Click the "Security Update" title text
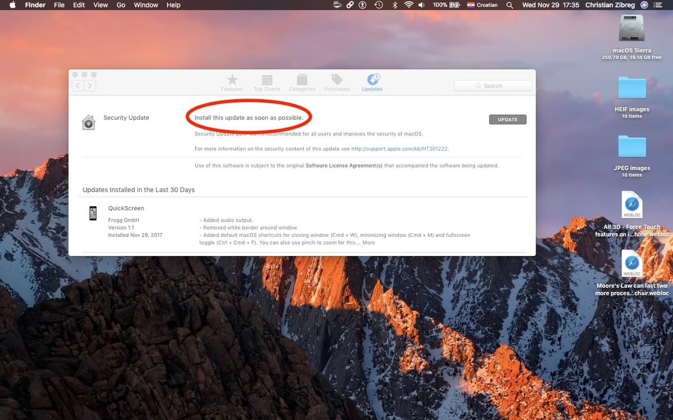Image resolution: width=673 pixels, height=420 pixels. tap(126, 118)
